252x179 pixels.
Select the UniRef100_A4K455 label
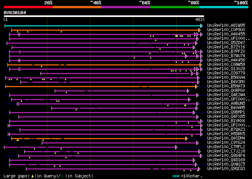[x=226, y=34]
